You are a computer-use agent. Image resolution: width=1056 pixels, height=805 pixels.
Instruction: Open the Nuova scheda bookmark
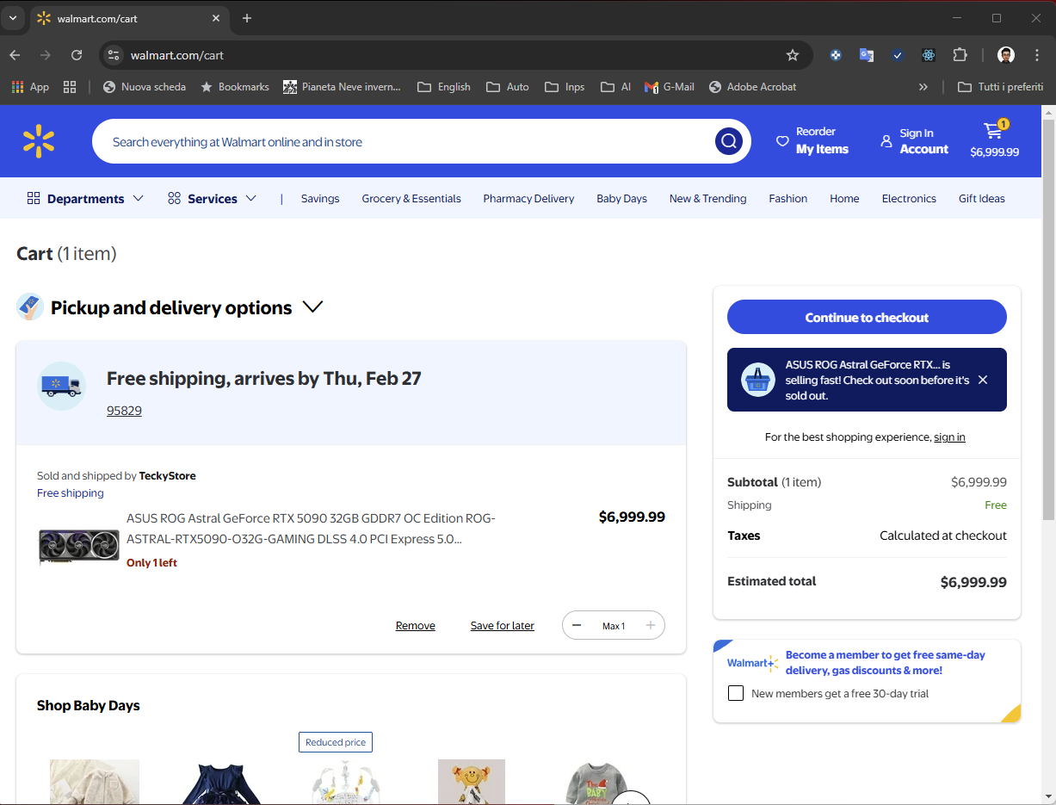click(144, 87)
